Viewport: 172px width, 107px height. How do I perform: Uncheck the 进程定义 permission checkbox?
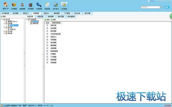47,37
